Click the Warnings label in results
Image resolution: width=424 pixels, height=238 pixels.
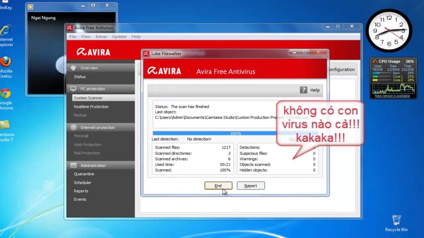[249, 159]
